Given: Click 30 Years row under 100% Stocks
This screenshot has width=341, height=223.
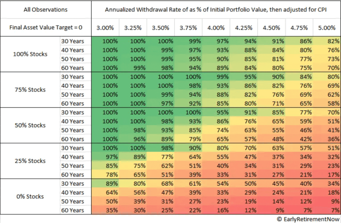Looking at the screenshot, I should pos(72,41).
